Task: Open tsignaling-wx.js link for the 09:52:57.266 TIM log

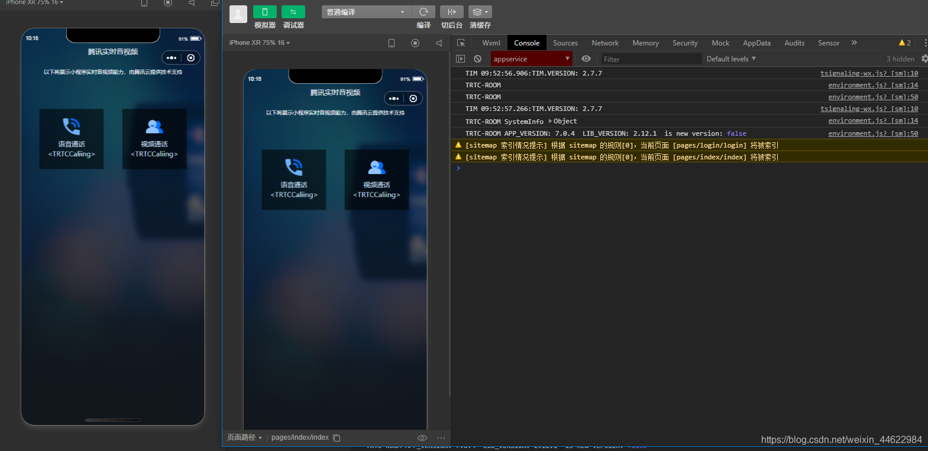Action: pos(869,109)
